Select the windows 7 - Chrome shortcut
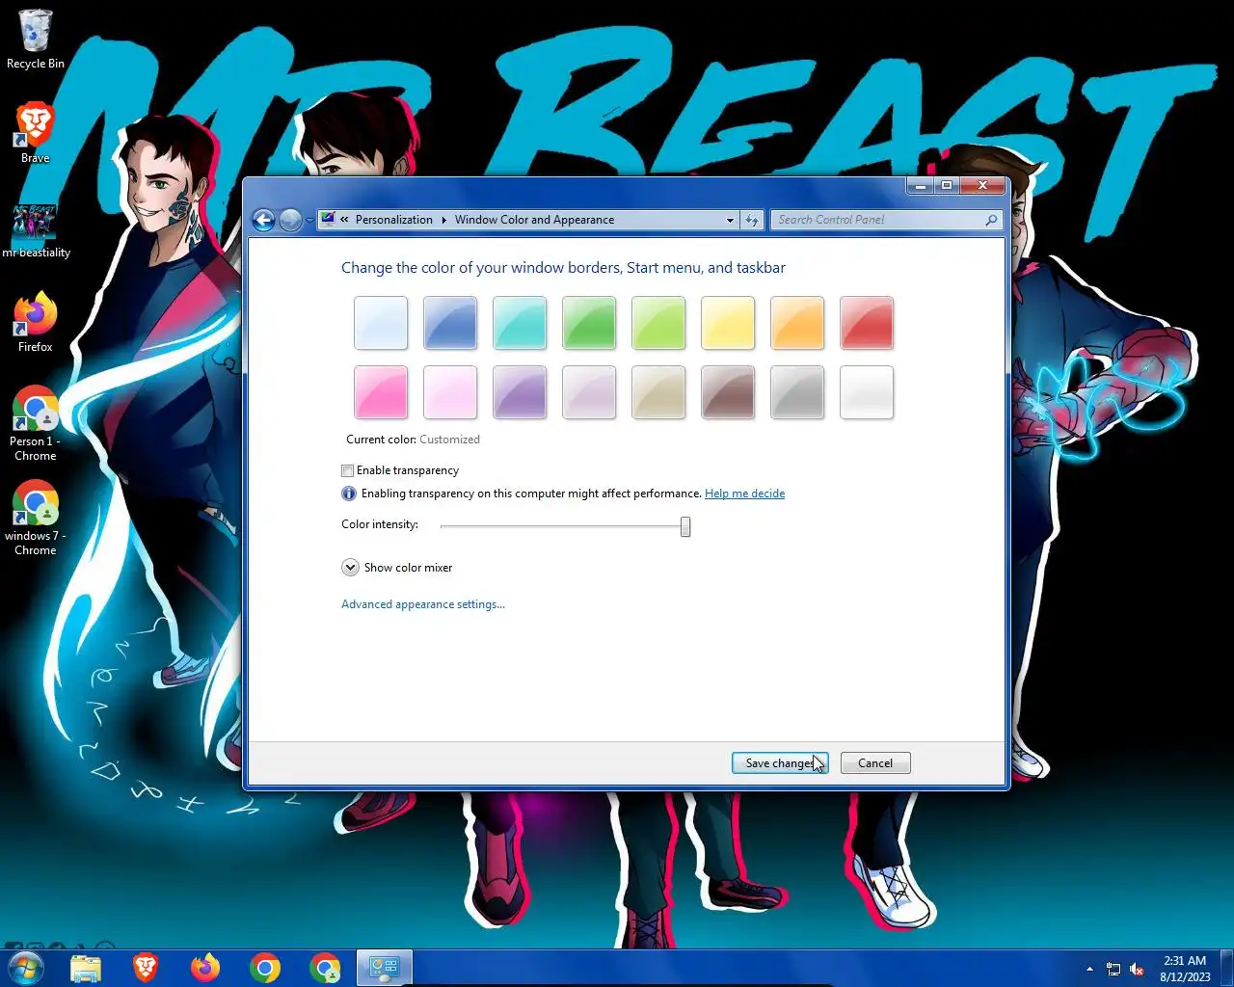 pyautogui.click(x=35, y=519)
